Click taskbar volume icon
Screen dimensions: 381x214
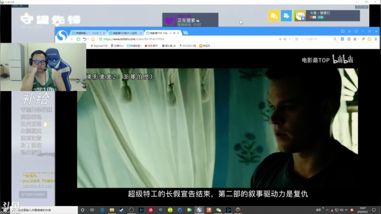click(342, 210)
